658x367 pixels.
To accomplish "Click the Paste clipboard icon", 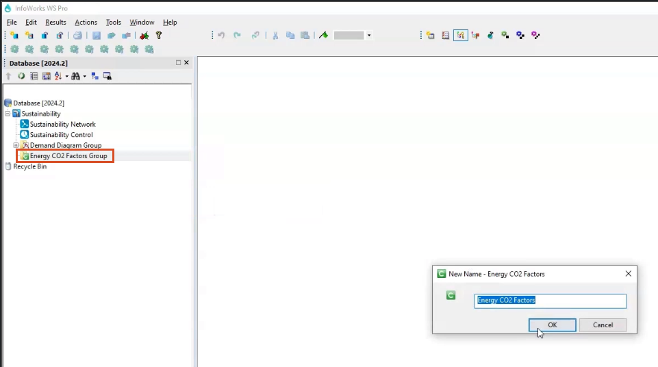I will click(305, 36).
